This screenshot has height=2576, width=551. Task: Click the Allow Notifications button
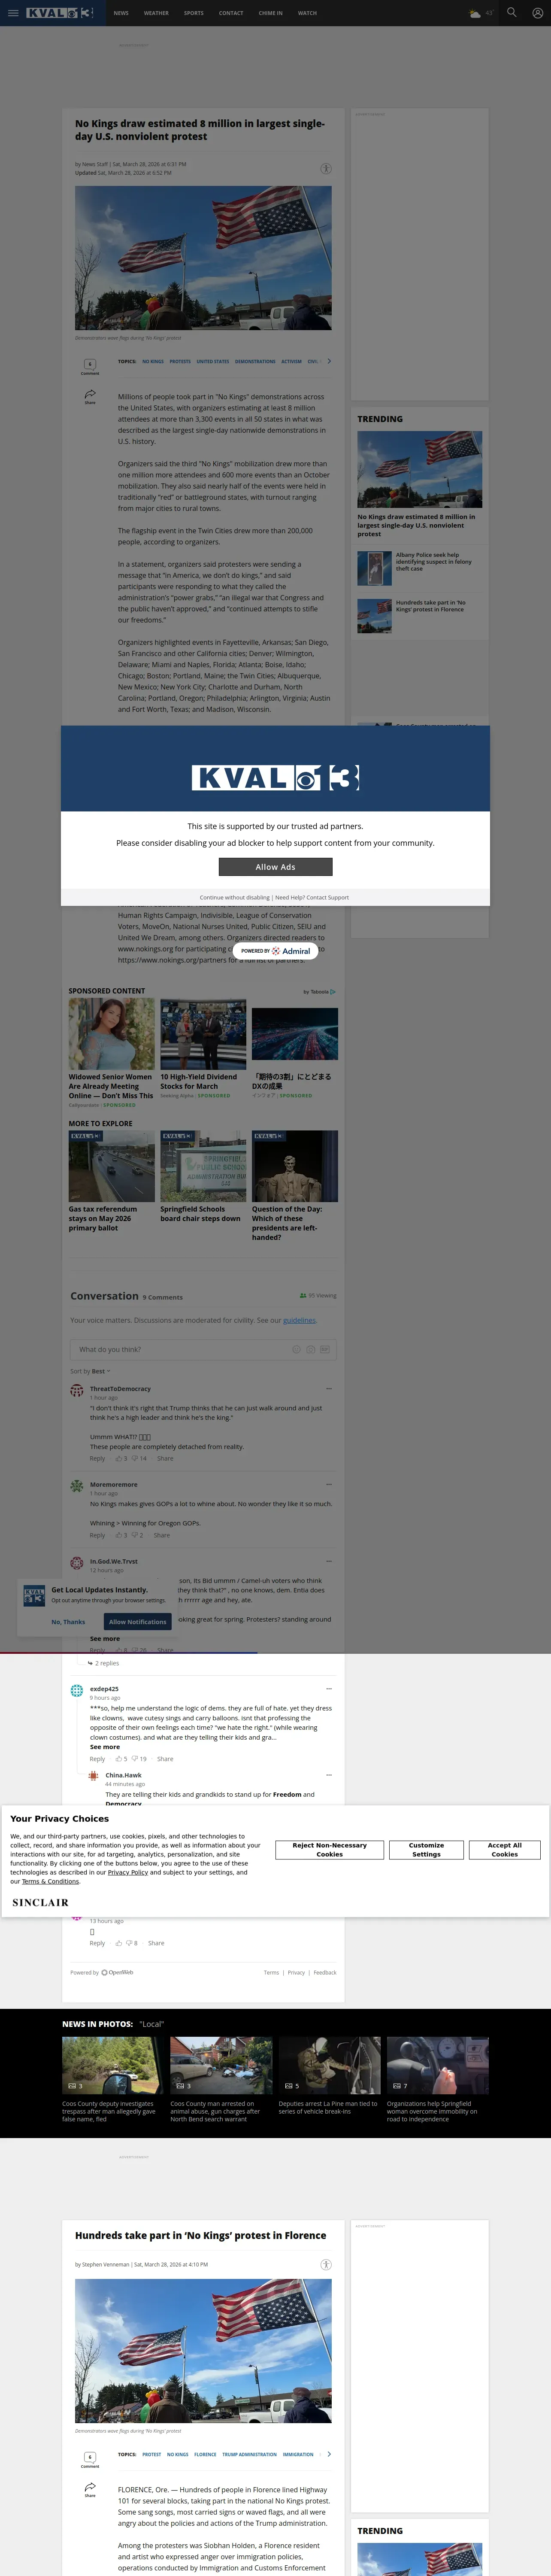pos(138,1622)
